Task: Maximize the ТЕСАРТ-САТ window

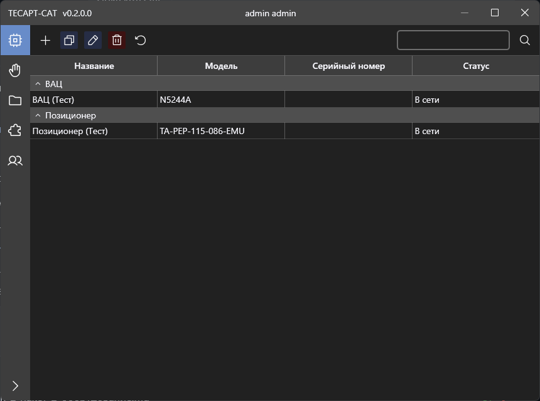Action: coord(495,13)
